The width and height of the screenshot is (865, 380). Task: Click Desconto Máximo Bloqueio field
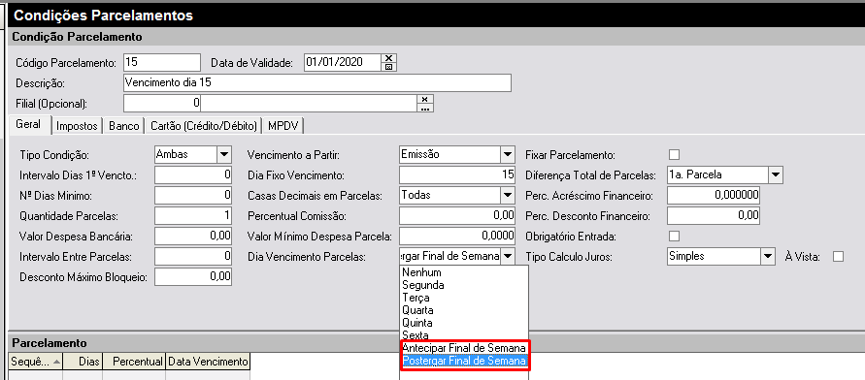193,276
